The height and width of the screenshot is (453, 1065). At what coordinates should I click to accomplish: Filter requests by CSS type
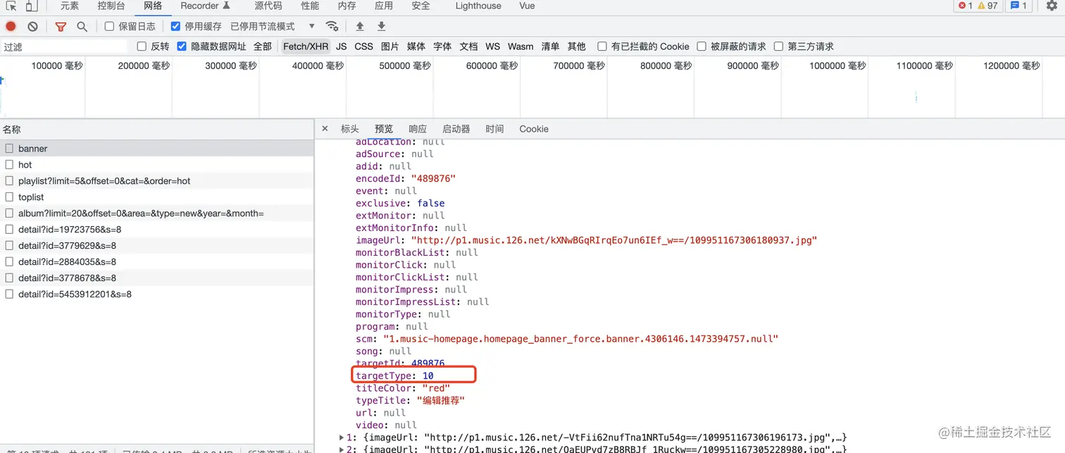364,46
